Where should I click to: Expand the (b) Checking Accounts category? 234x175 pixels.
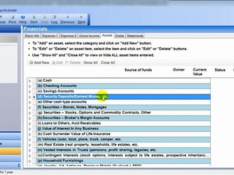[30, 86]
